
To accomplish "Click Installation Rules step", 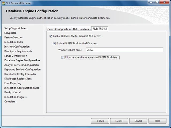I will click(14, 42).
